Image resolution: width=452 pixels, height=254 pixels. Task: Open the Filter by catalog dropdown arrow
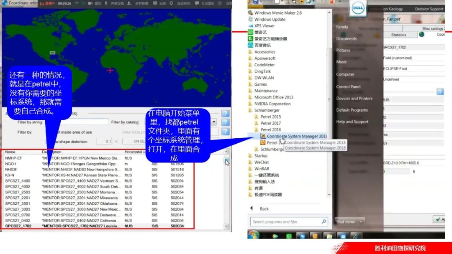pos(214,122)
